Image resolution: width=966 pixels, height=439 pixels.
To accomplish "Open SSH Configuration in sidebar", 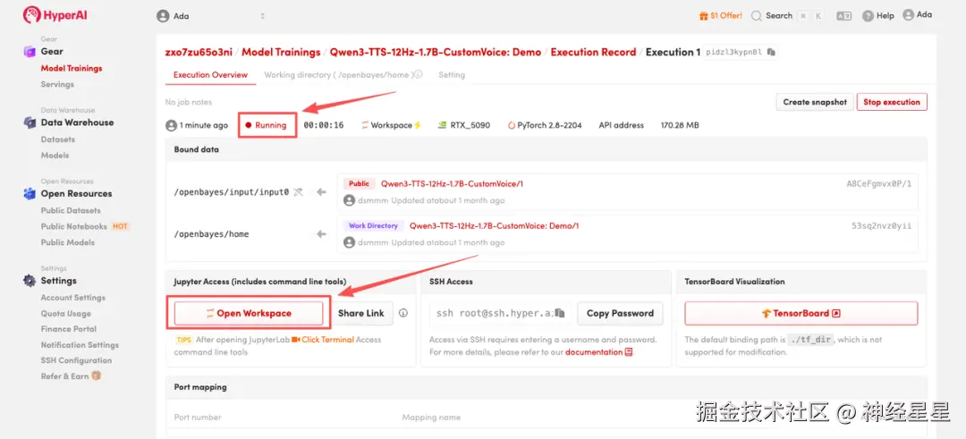I will pos(76,360).
